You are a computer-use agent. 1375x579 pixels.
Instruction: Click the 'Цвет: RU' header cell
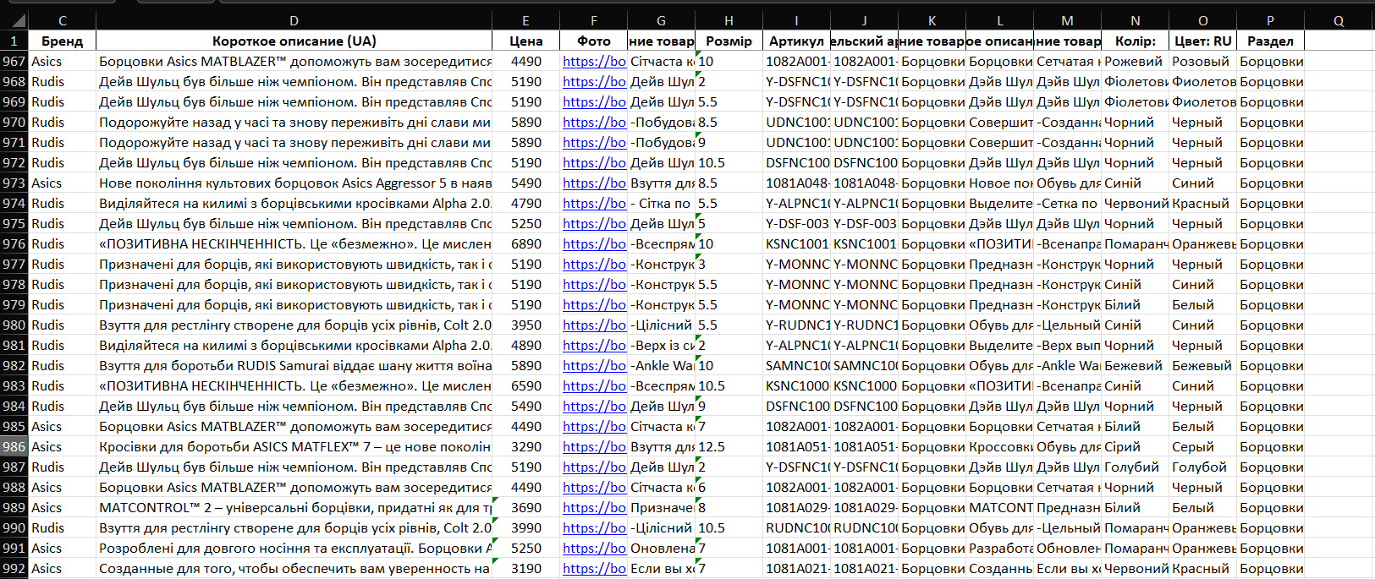pyautogui.click(x=1203, y=41)
